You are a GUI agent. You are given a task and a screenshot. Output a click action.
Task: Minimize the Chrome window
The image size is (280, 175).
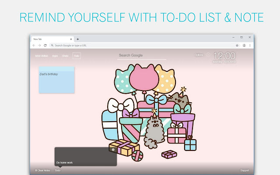(x=233, y=37)
